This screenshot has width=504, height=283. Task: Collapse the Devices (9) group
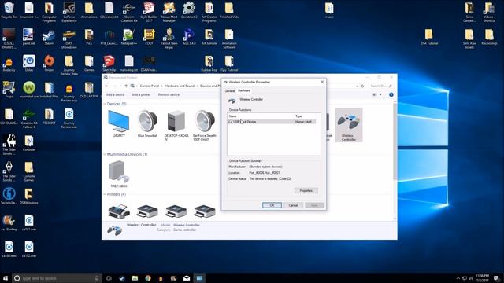(x=105, y=104)
